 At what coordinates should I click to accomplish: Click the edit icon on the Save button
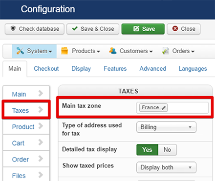point(136,29)
